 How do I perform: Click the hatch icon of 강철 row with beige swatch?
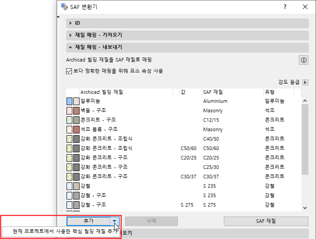[69, 186]
